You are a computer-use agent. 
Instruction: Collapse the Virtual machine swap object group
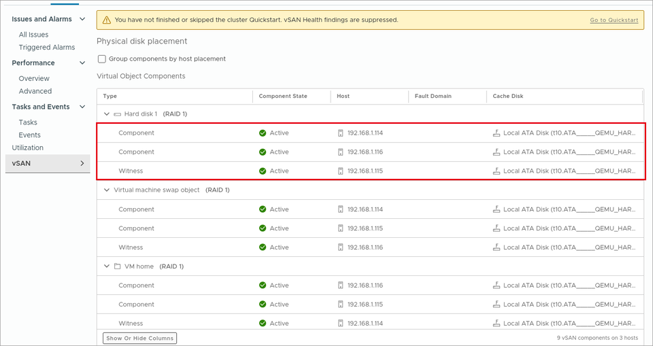coord(107,190)
